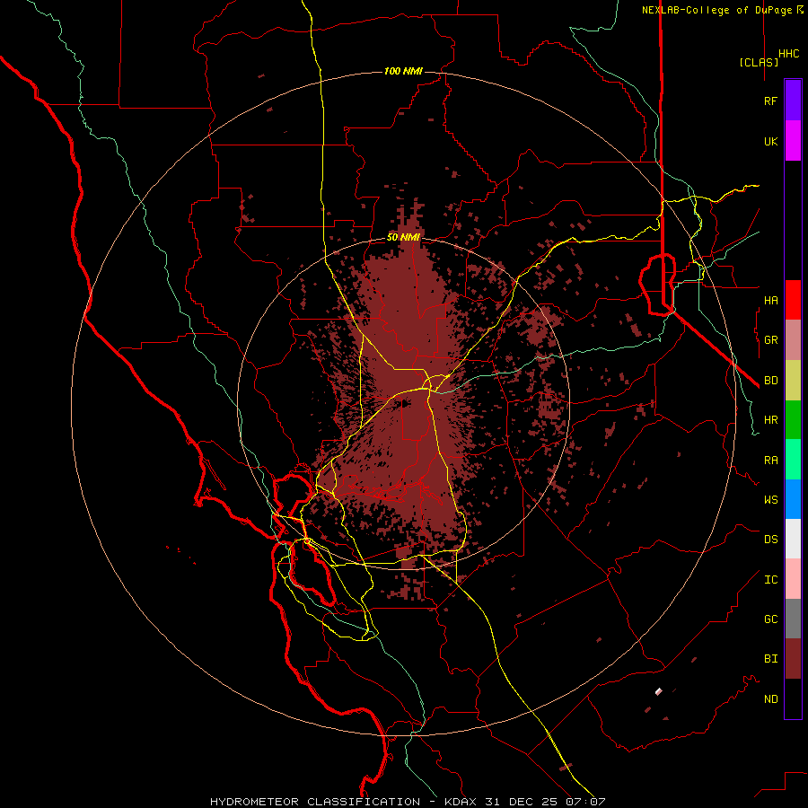Click the 'GR' legend label
Image resolution: width=808 pixels, height=808 pixels.
(x=770, y=340)
